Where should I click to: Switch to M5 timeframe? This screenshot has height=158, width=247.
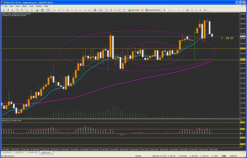click(59, 10)
